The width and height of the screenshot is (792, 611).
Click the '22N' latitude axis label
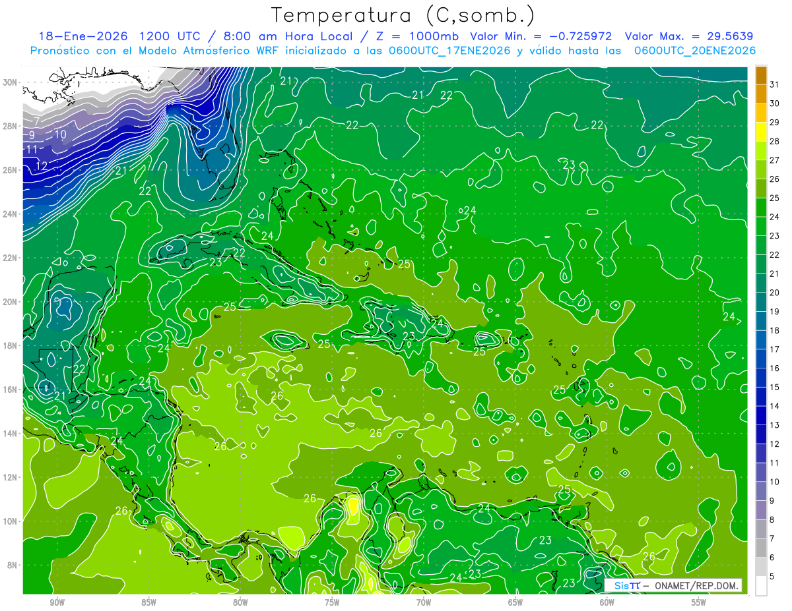coord(11,258)
